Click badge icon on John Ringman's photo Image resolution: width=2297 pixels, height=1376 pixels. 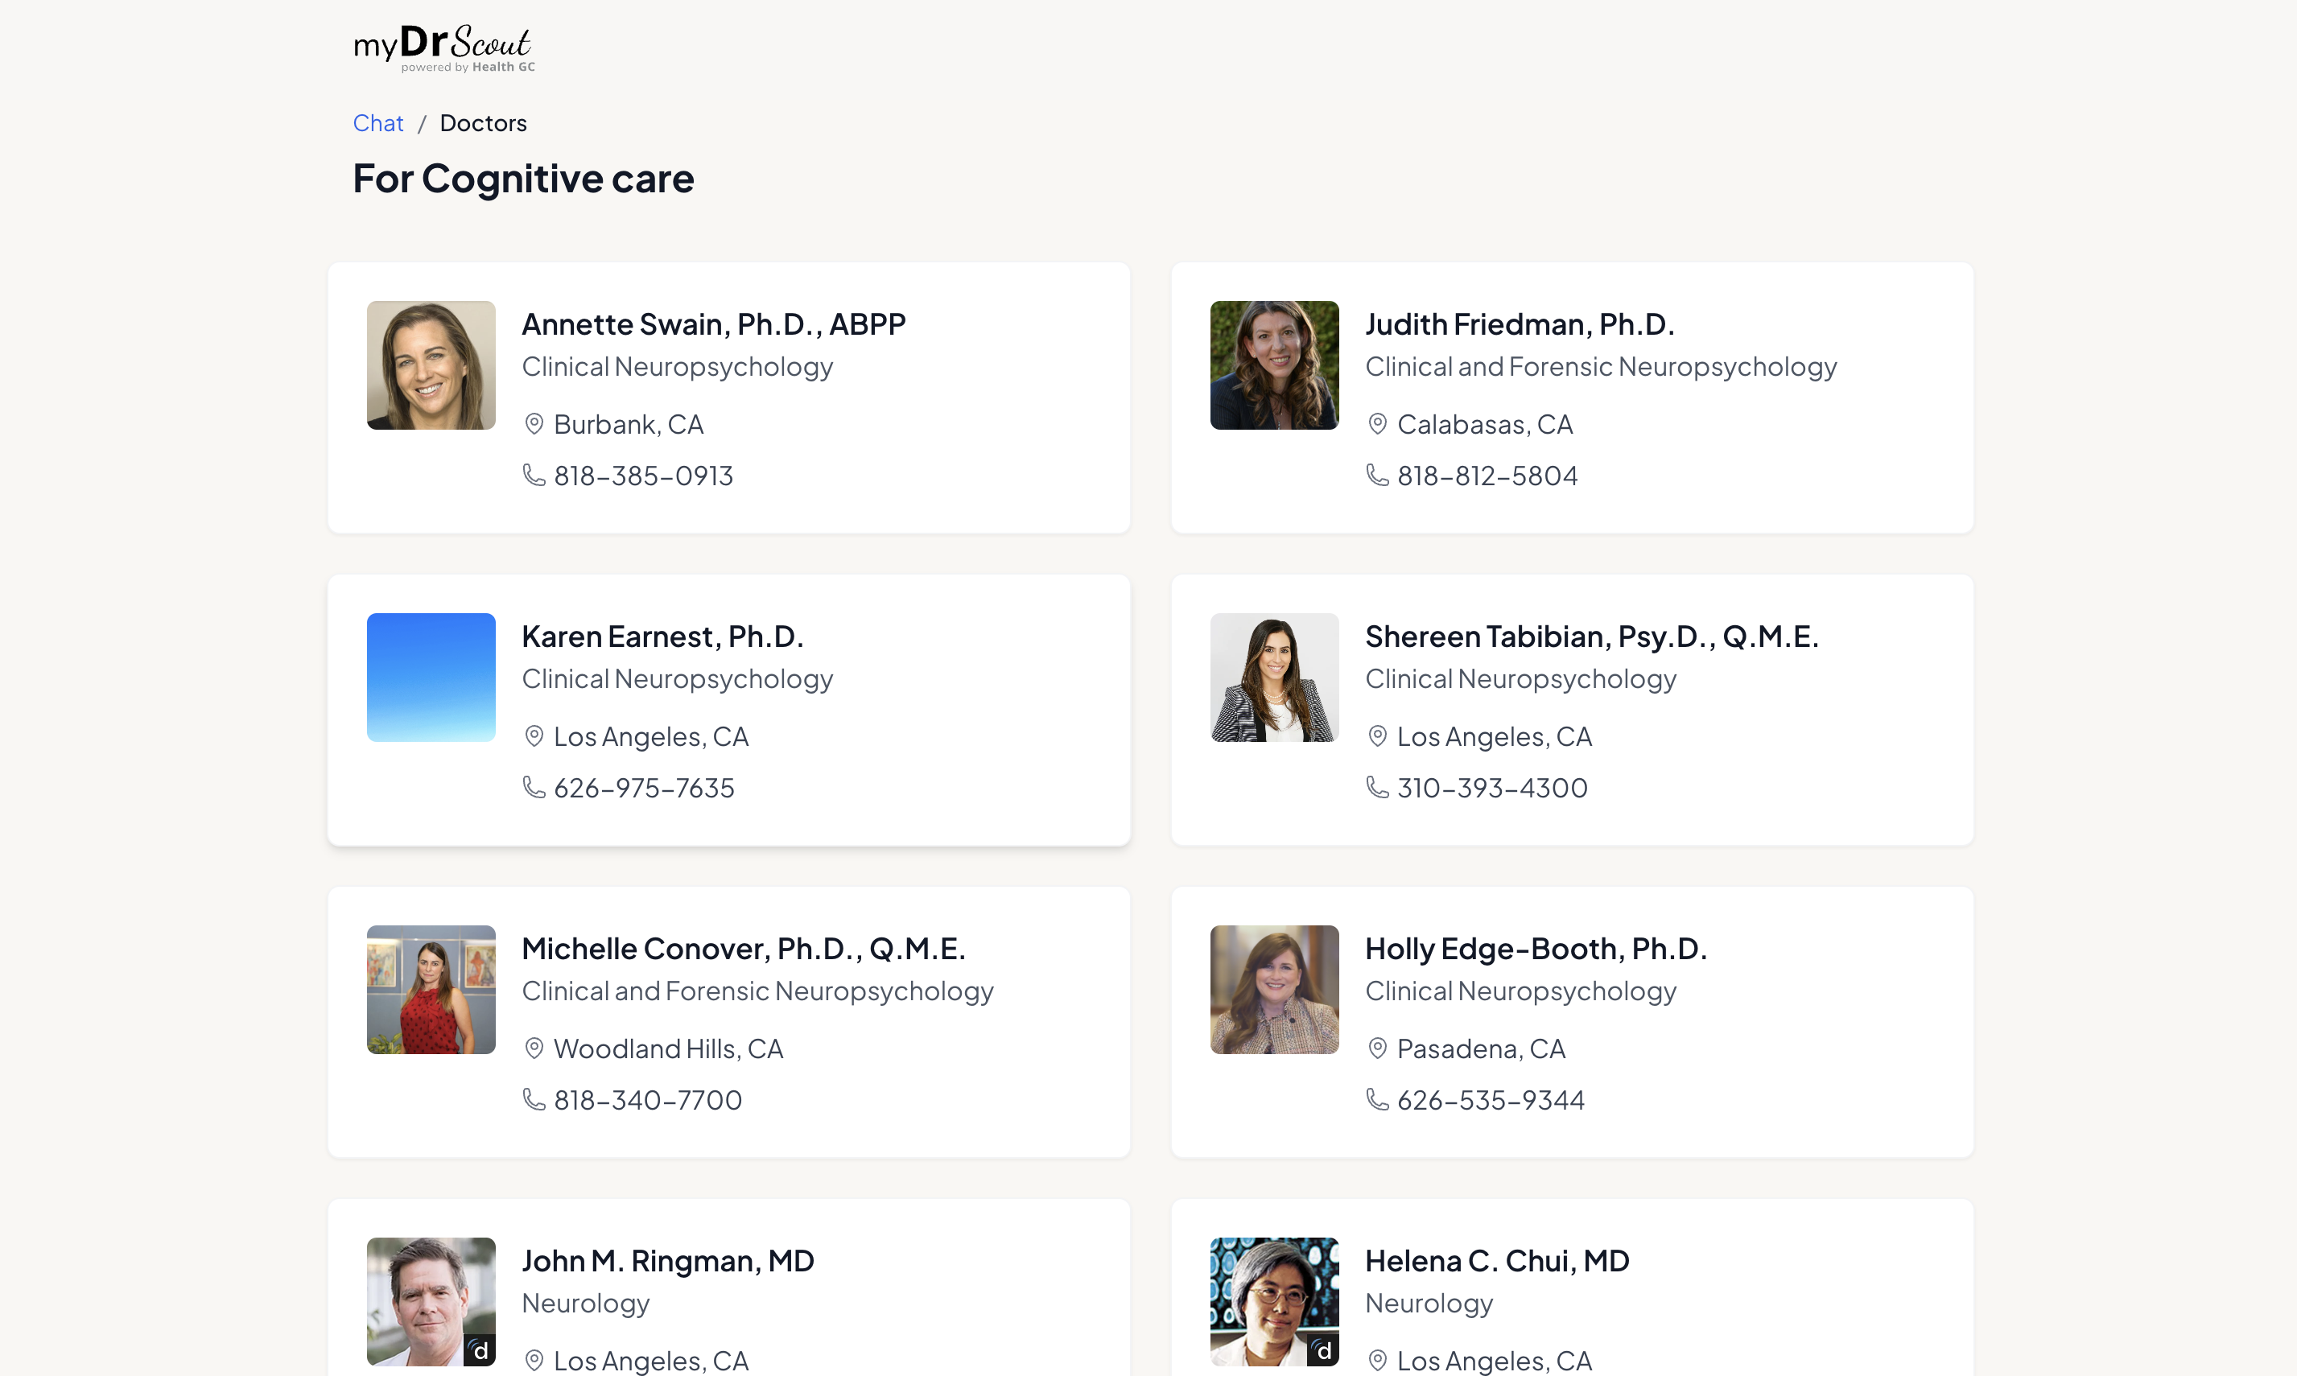tap(480, 1350)
